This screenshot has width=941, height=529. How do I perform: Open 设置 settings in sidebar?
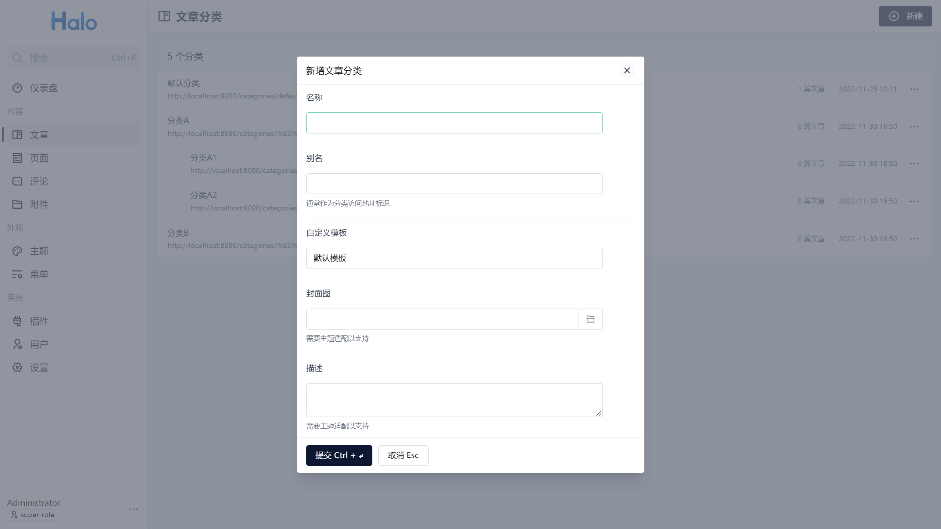pos(74,367)
